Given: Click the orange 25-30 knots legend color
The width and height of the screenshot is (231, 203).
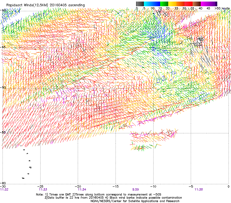Looking at the screenshot, I should pos(180,4).
